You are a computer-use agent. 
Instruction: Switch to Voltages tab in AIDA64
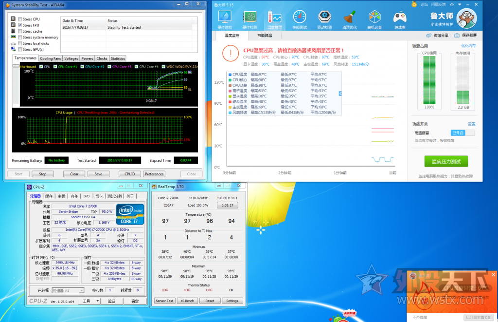tap(71, 58)
